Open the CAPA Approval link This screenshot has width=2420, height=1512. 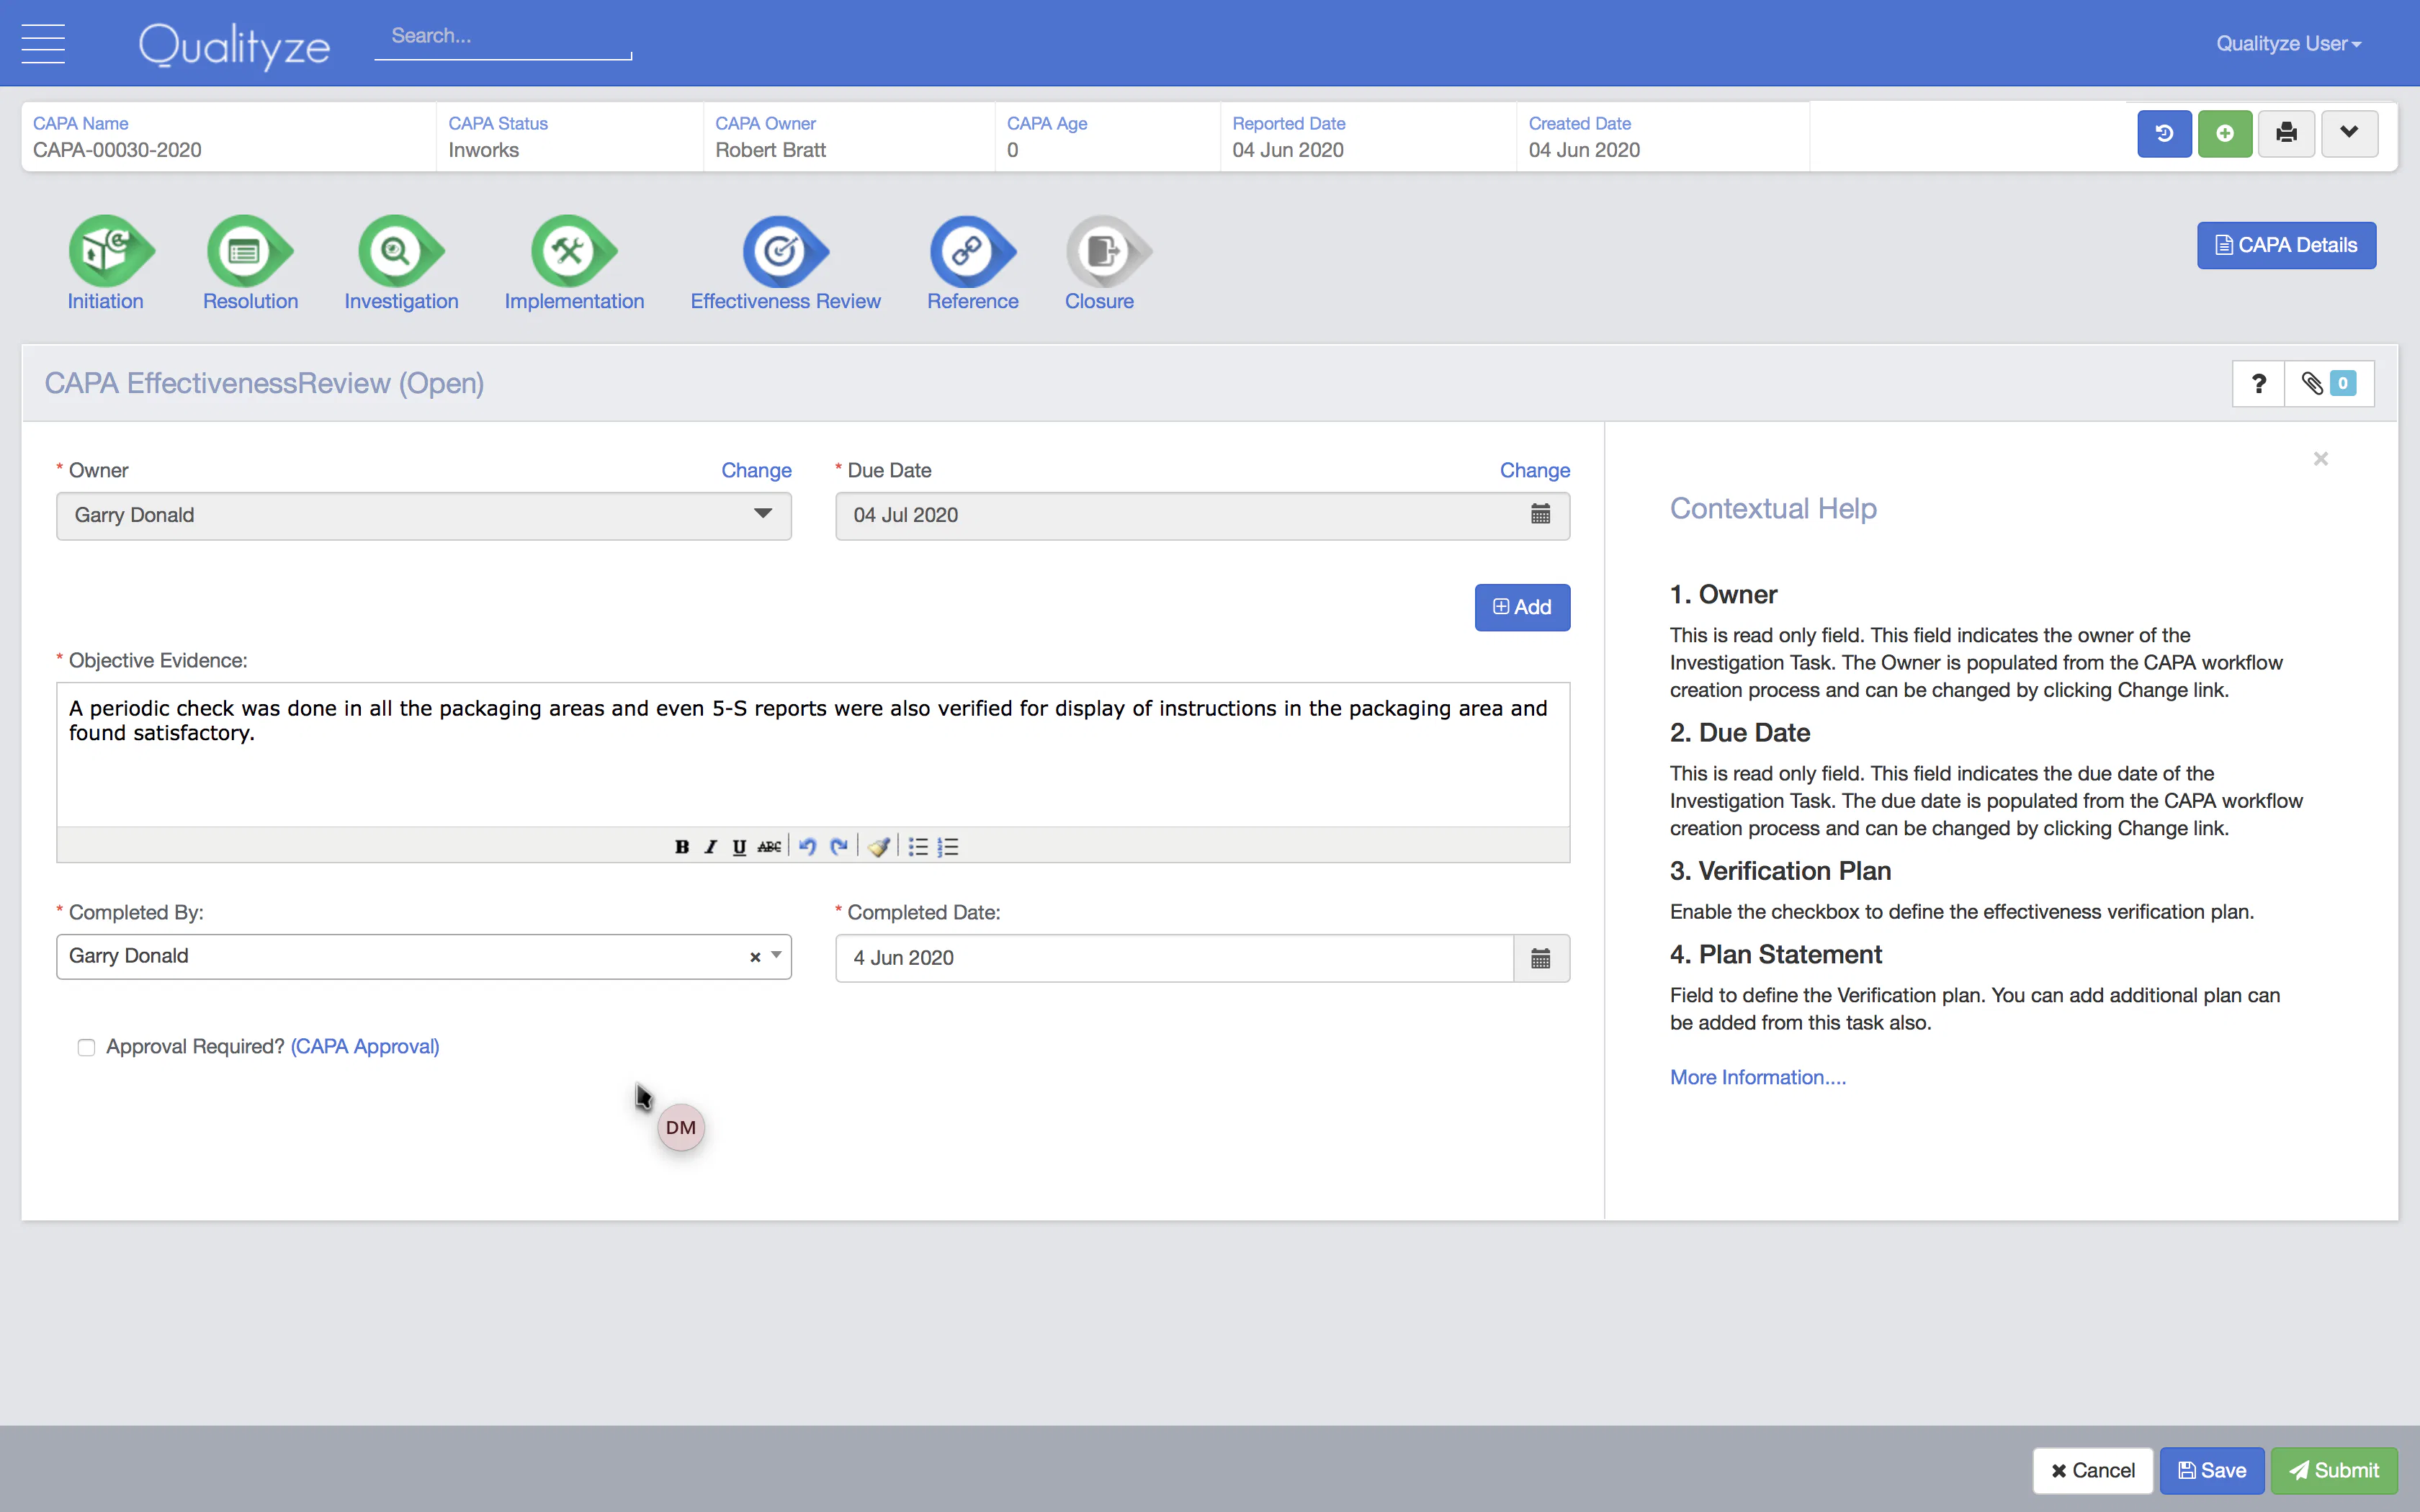tap(365, 1046)
